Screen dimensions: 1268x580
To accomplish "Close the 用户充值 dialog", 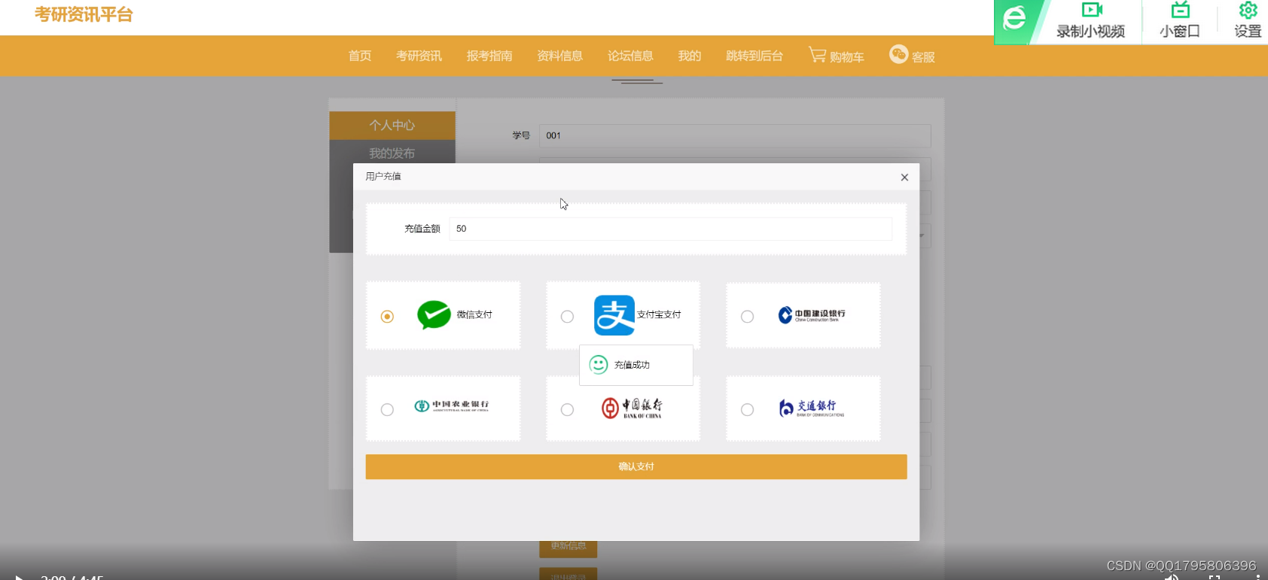I will click(904, 178).
